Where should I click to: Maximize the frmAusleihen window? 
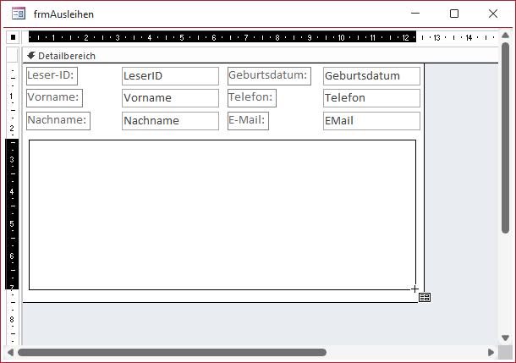coord(454,14)
